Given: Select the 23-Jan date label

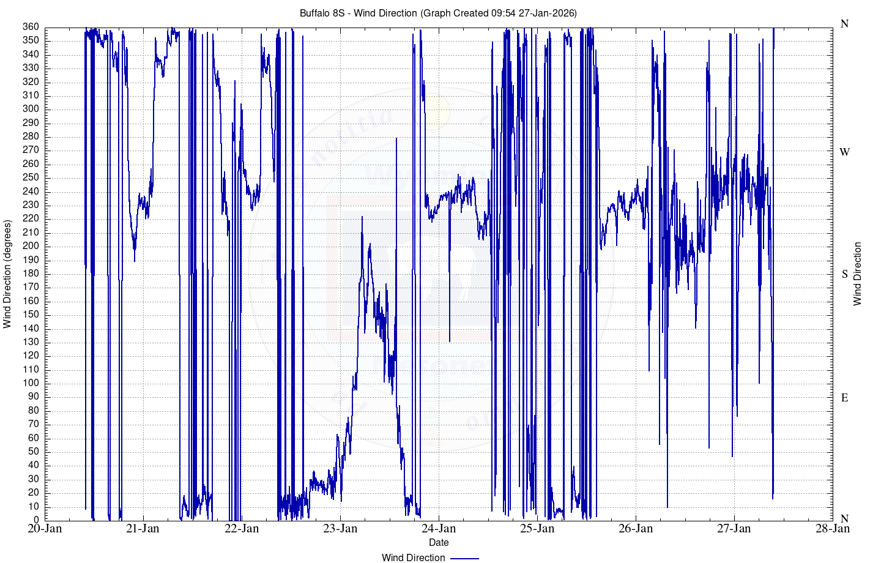Looking at the screenshot, I should [340, 529].
